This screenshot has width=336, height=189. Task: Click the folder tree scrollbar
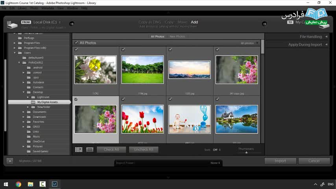(6, 95)
